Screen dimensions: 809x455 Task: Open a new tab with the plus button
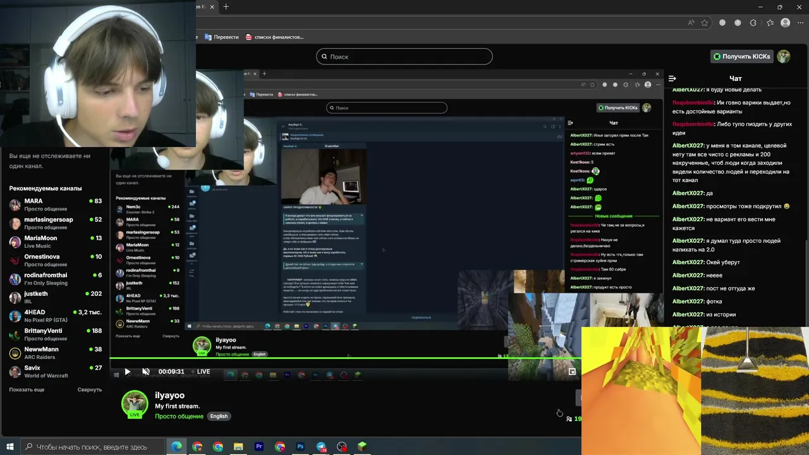tap(226, 7)
